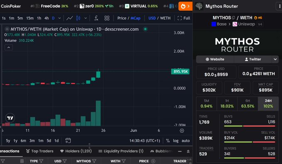Open the multi-chart layout grid icon
Viewport: 282px width, 164px height.
tap(107, 18)
